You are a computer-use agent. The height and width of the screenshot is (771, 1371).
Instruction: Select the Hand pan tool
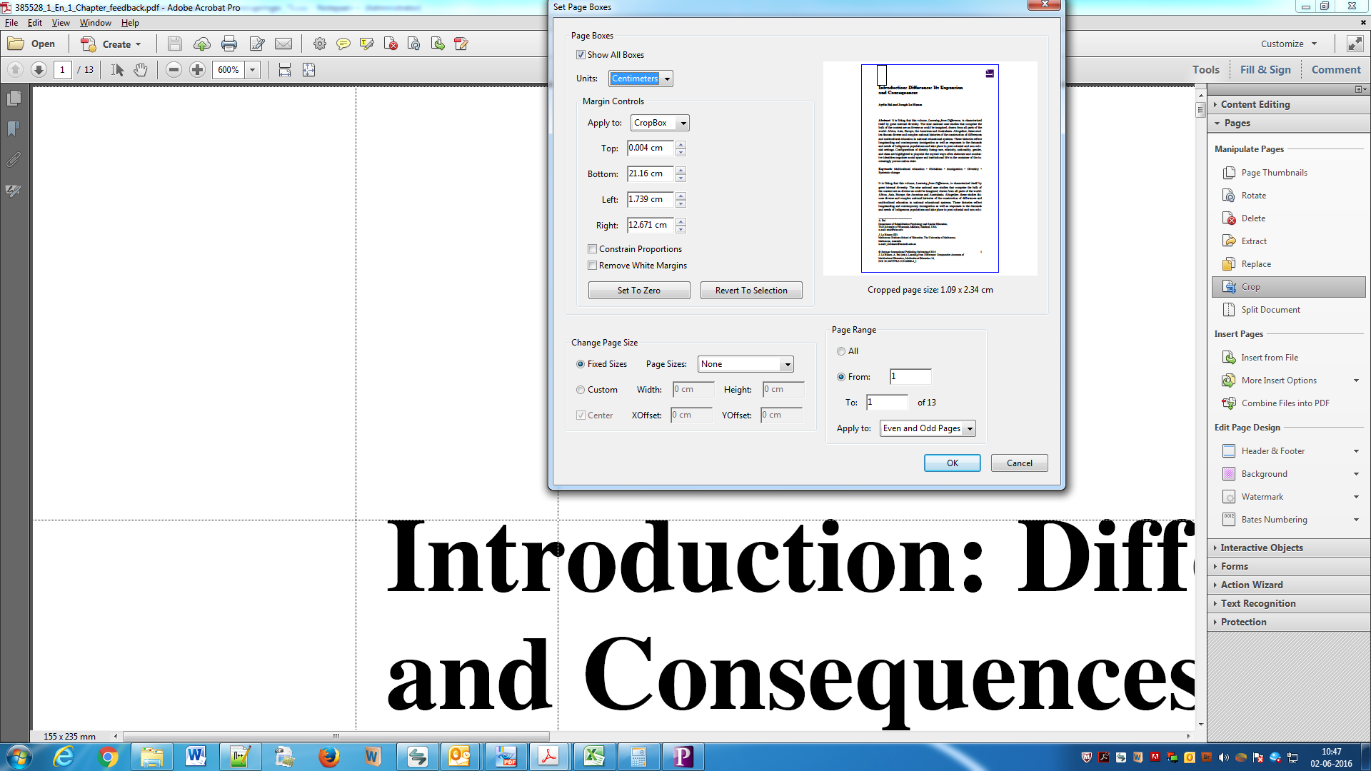pos(141,70)
